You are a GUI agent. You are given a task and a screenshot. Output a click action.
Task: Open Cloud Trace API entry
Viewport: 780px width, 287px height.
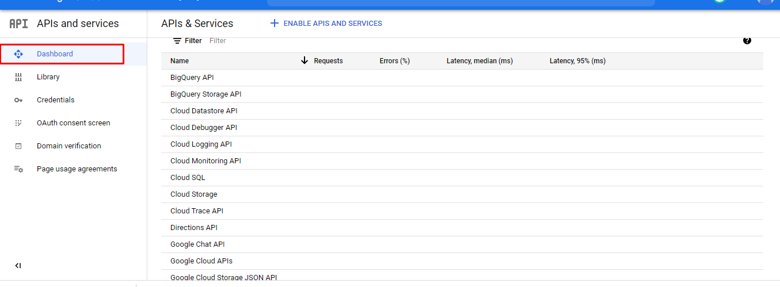[x=197, y=211]
